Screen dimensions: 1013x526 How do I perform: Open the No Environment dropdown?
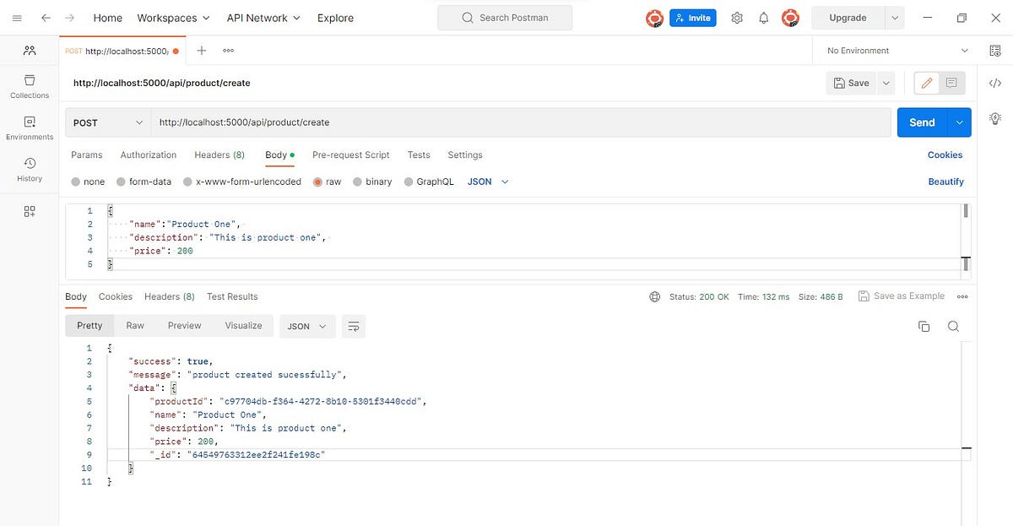[895, 50]
